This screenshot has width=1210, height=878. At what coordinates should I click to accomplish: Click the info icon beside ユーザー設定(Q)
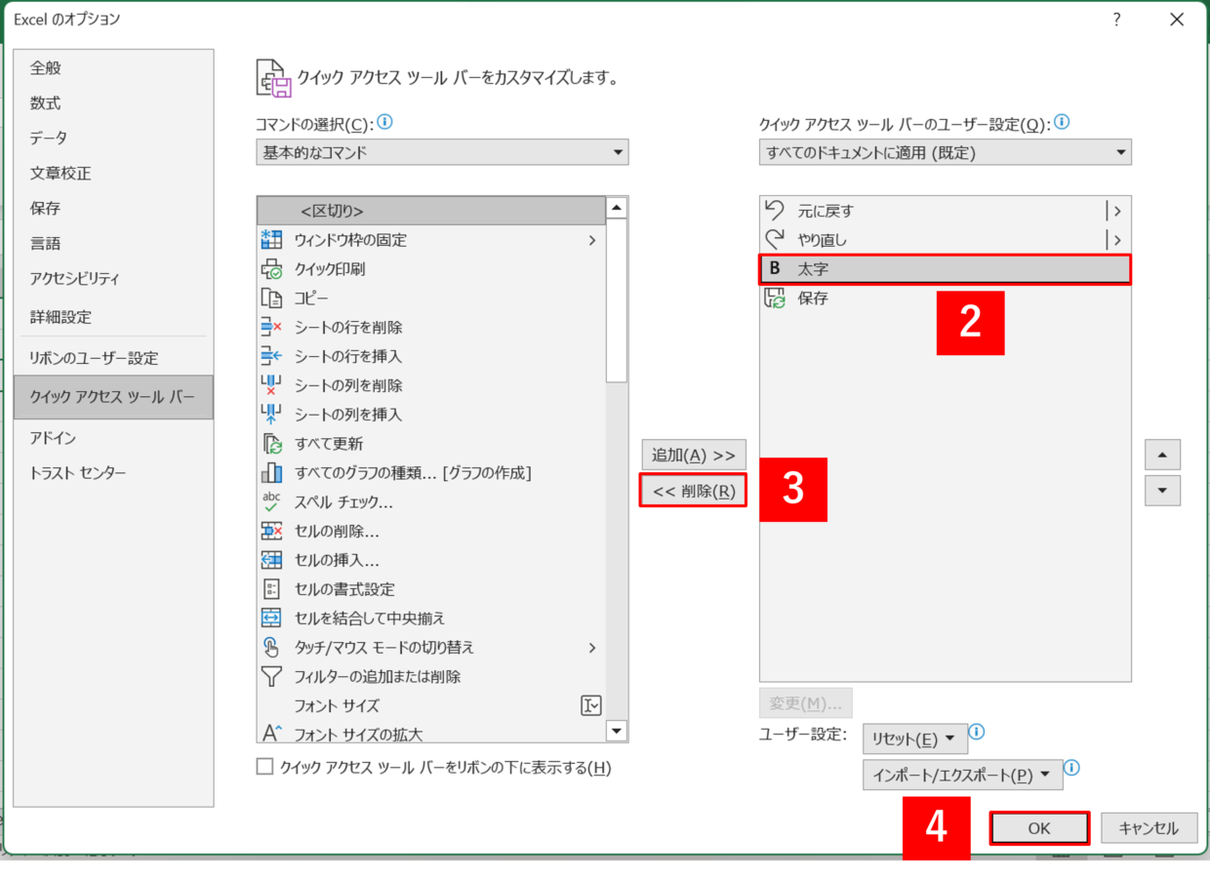[1062, 123]
